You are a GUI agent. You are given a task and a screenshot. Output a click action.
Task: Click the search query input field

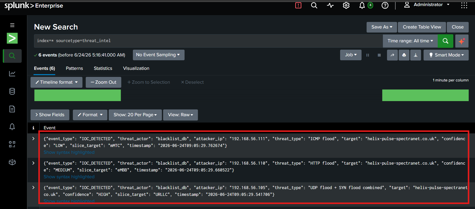point(208,41)
